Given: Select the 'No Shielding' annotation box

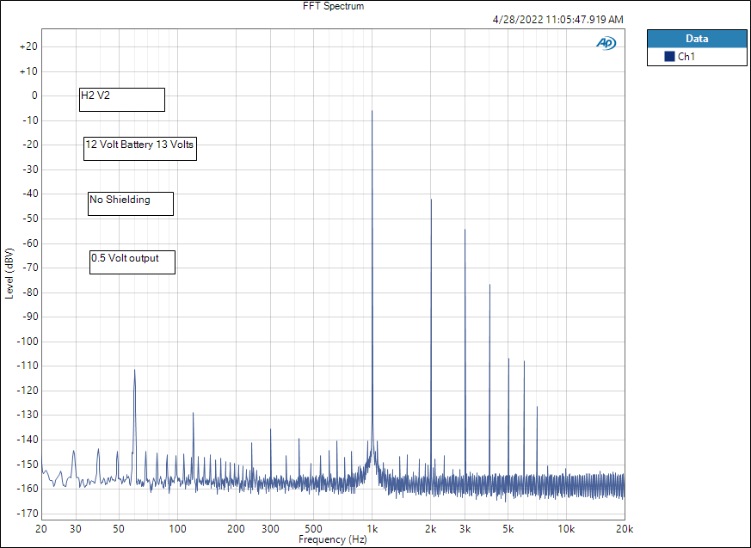Looking at the screenshot, I should (x=131, y=204).
